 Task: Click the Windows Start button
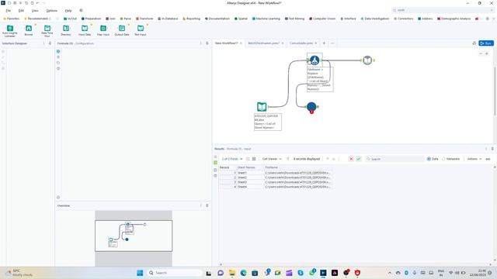140,273
